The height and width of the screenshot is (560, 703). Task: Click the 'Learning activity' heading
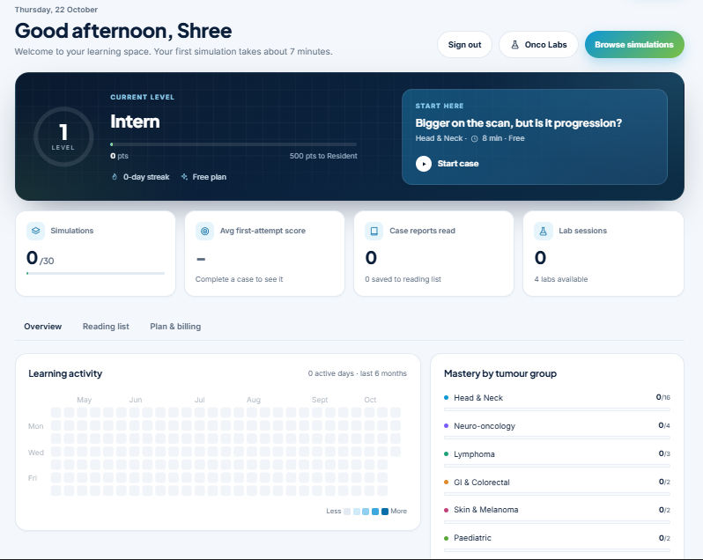point(65,373)
